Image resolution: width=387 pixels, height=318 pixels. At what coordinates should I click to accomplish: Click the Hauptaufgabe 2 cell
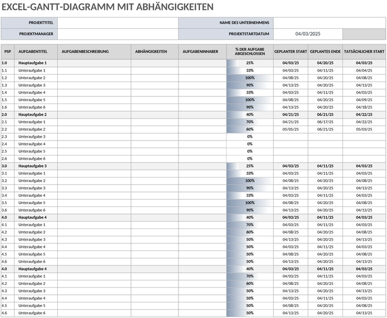(x=36, y=114)
